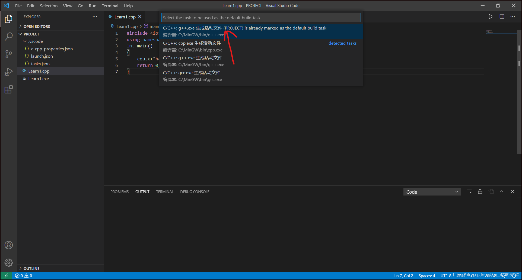Open c_cpp_properties.json file

(52, 49)
